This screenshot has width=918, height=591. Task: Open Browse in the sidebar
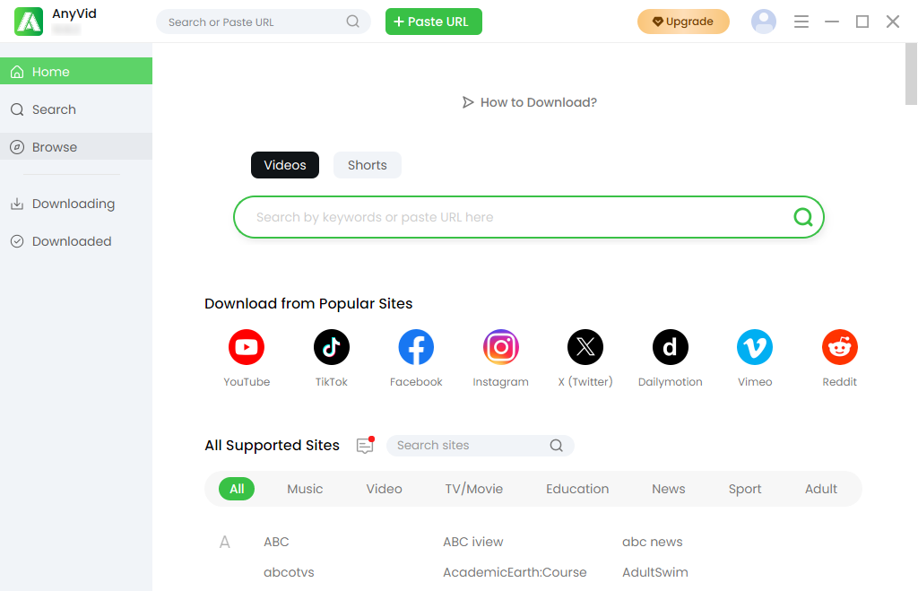coord(76,147)
